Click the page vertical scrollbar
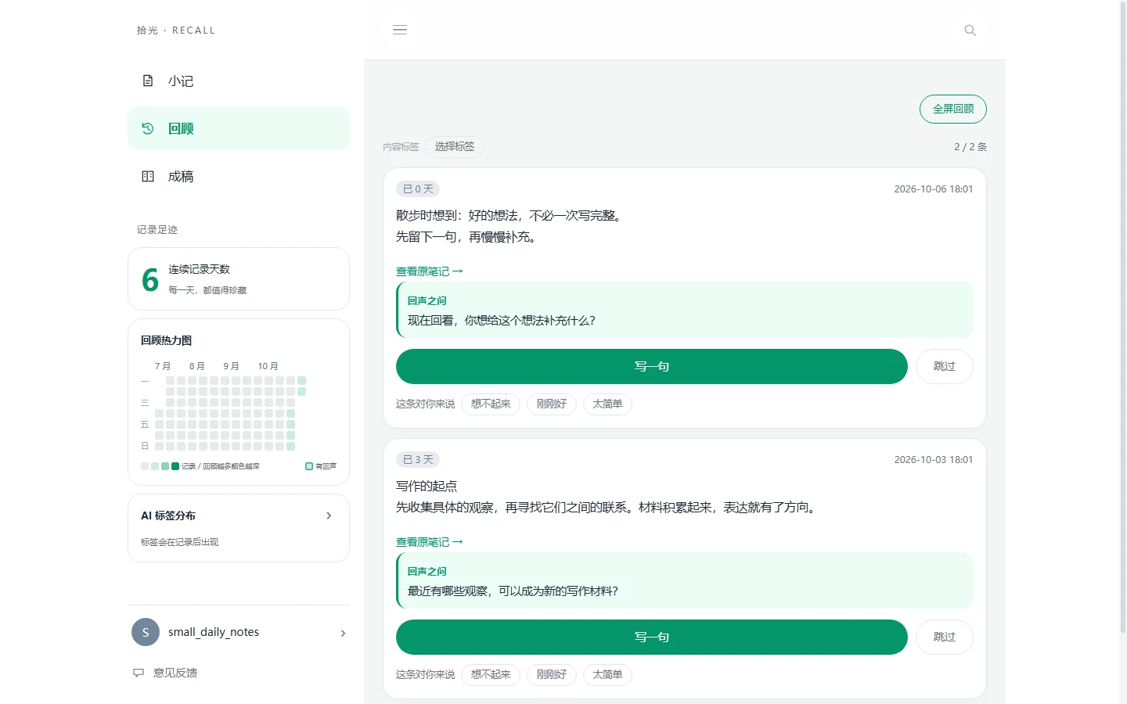1127x704 pixels. [x=1123, y=317]
